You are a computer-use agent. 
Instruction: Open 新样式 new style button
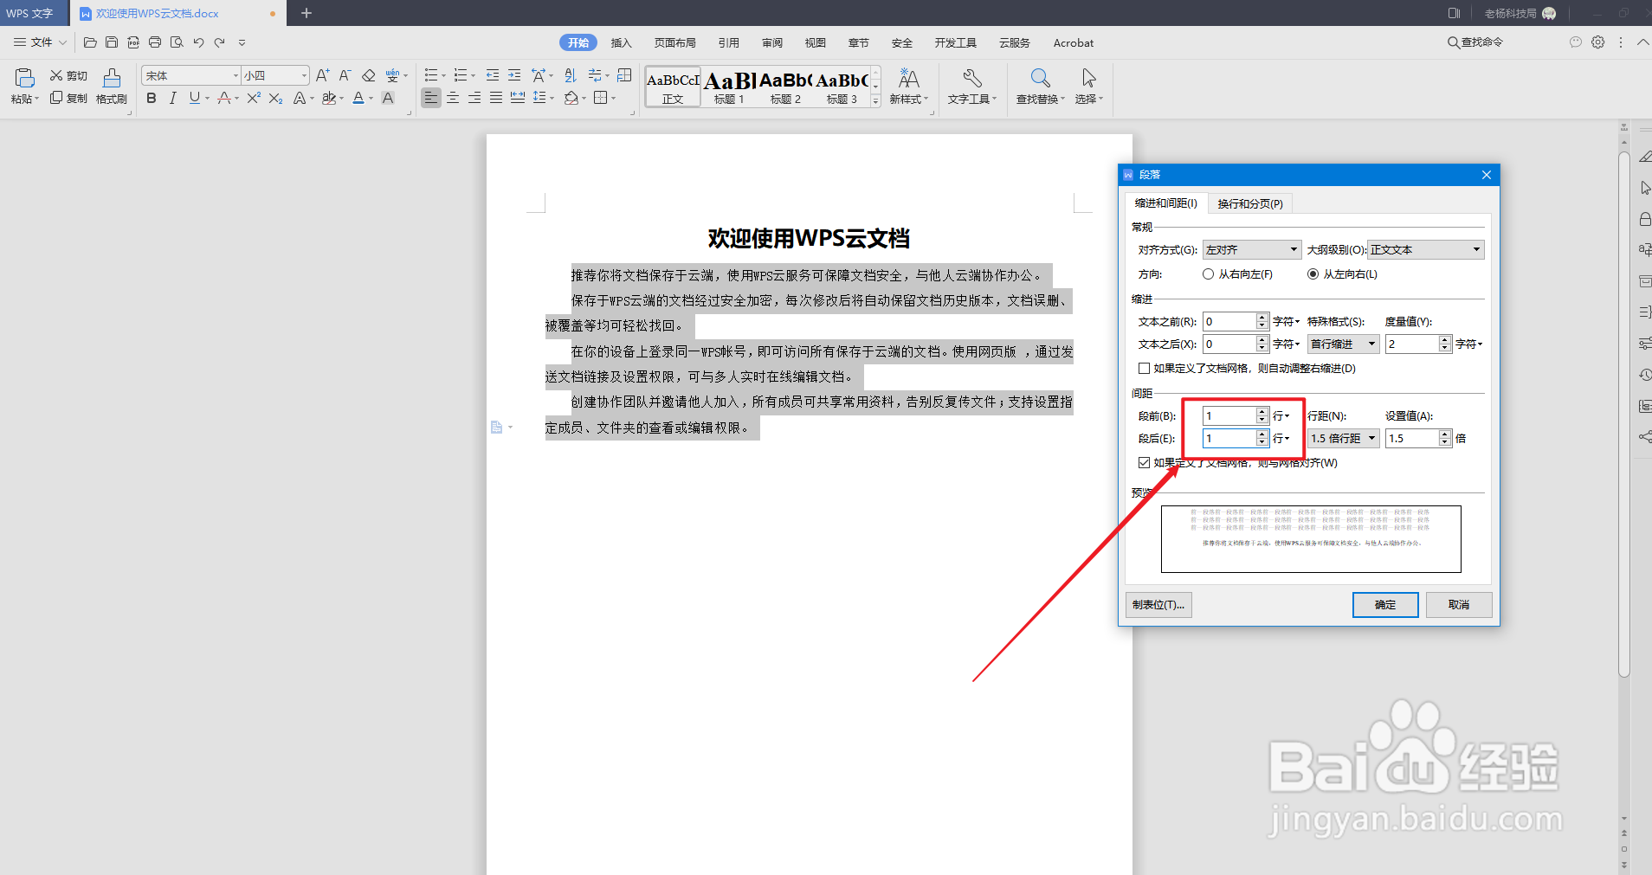point(908,87)
